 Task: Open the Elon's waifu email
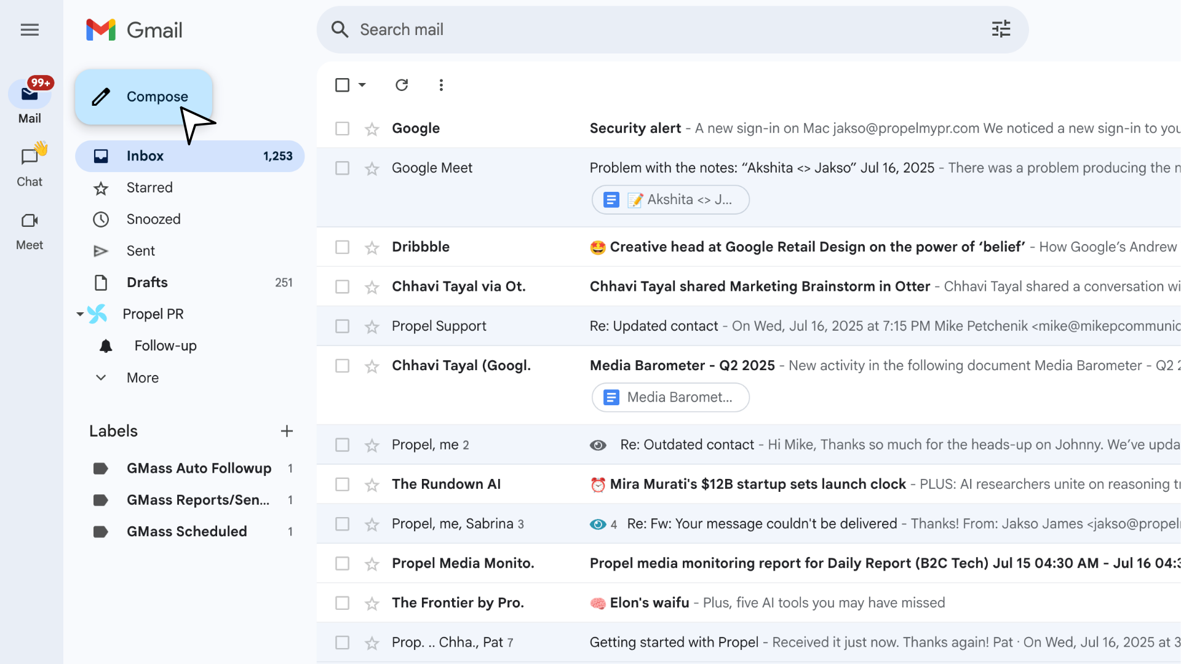pos(649,603)
